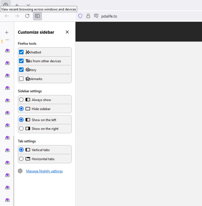202x206 pixels.
Task: Disable the History checkbox
Action: (21, 70)
